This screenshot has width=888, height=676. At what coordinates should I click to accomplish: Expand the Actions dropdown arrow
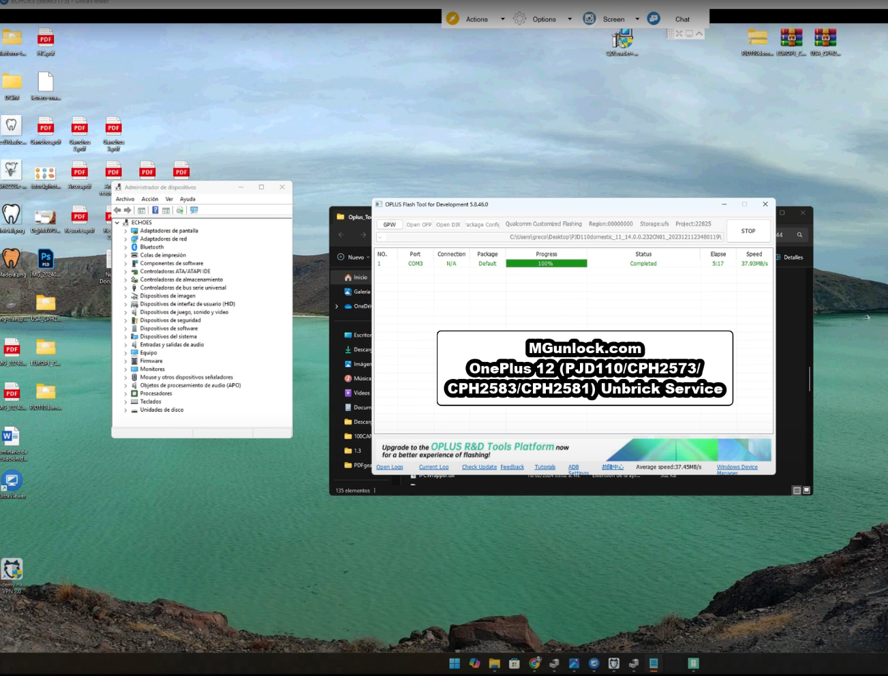(x=503, y=19)
